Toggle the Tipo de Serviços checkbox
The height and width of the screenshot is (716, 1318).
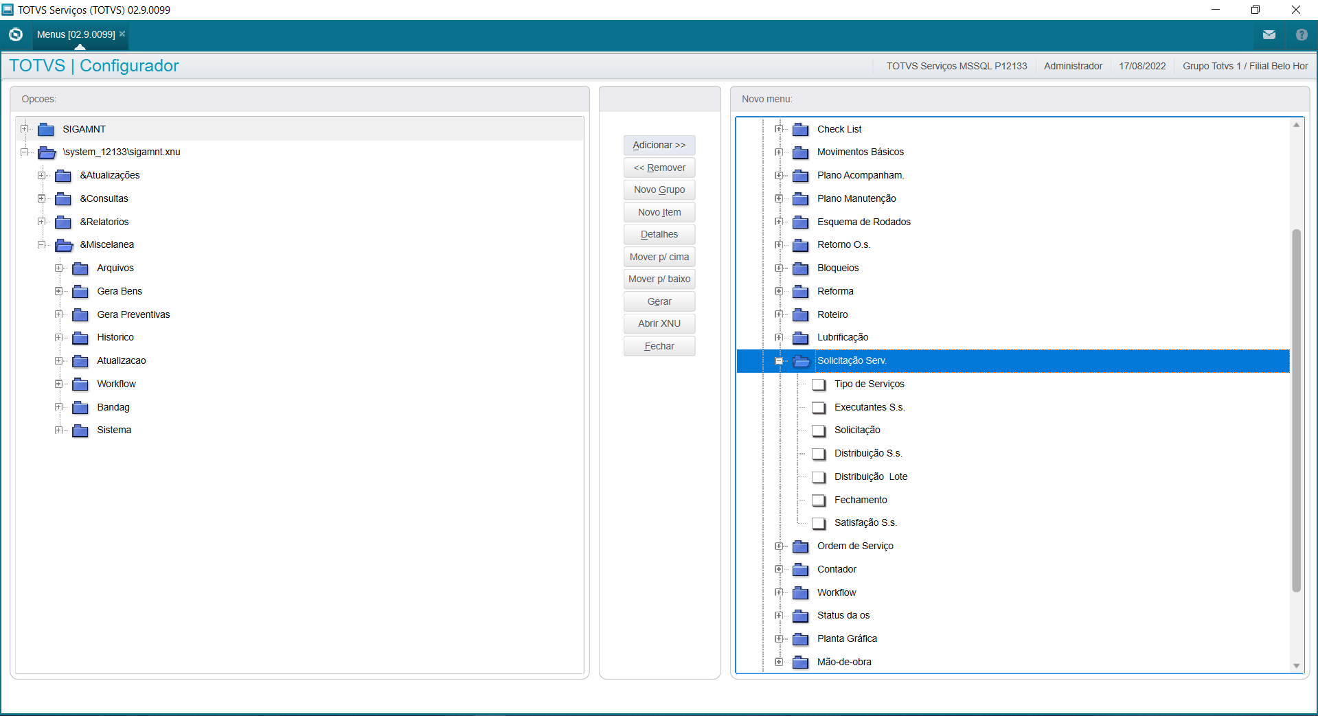click(819, 384)
